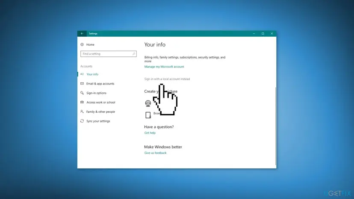Click the Have a question? heading

click(x=159, y=127)
